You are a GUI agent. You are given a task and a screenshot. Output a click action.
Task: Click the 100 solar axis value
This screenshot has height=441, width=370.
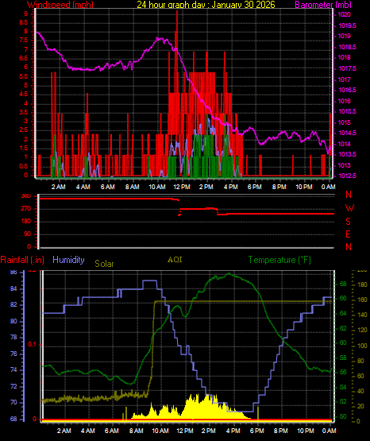coord(362,346)
